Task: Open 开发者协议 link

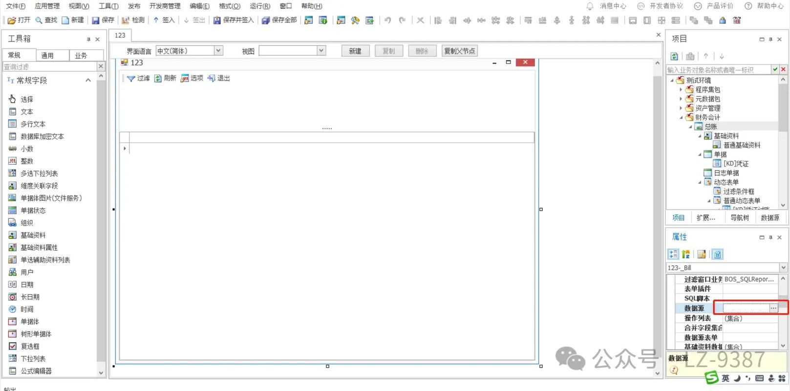Action: [x=660, y=6]
